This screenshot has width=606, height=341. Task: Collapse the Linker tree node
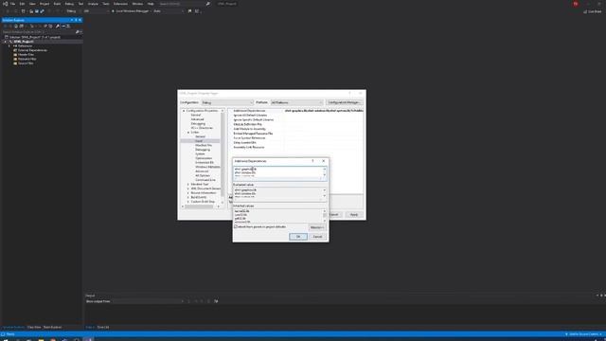pos(188,133)
